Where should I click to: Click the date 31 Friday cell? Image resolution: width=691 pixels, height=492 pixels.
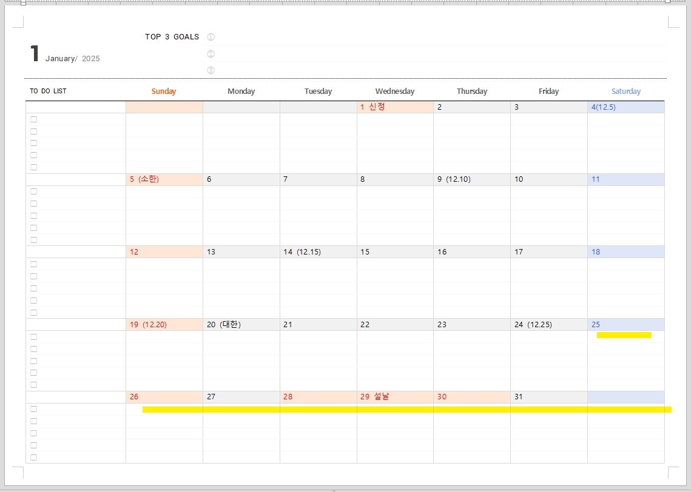coord(548,397)
